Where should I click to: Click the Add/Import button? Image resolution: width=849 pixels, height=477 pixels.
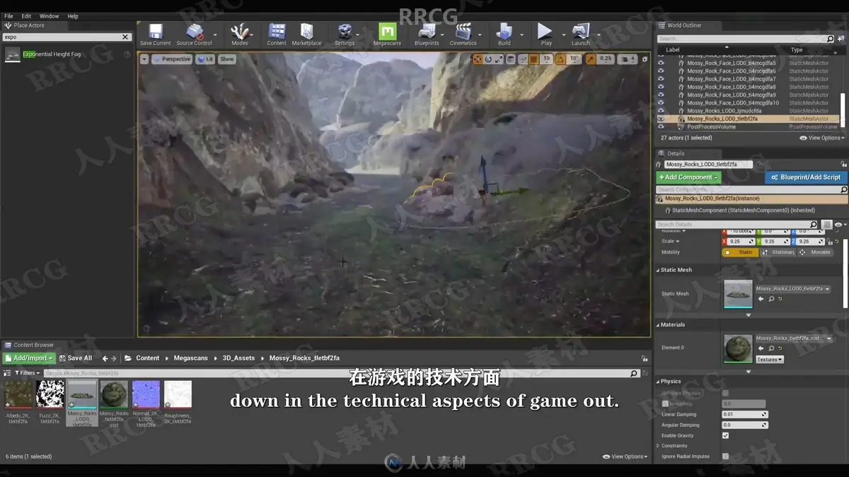[29, 358]
